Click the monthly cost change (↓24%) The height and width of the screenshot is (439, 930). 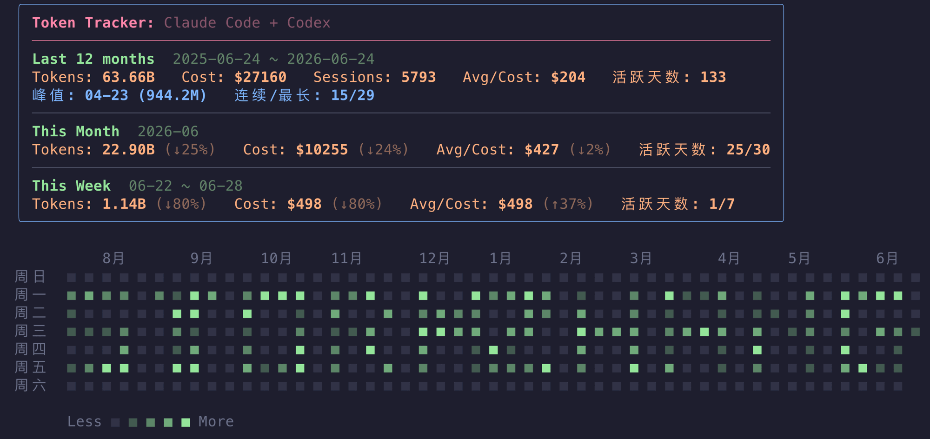click(x=384, y=150)
